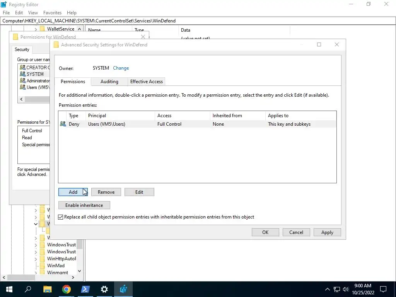Click the Principal column header
396x297 pixels.
pyautogui.click(x=120, y=115)
